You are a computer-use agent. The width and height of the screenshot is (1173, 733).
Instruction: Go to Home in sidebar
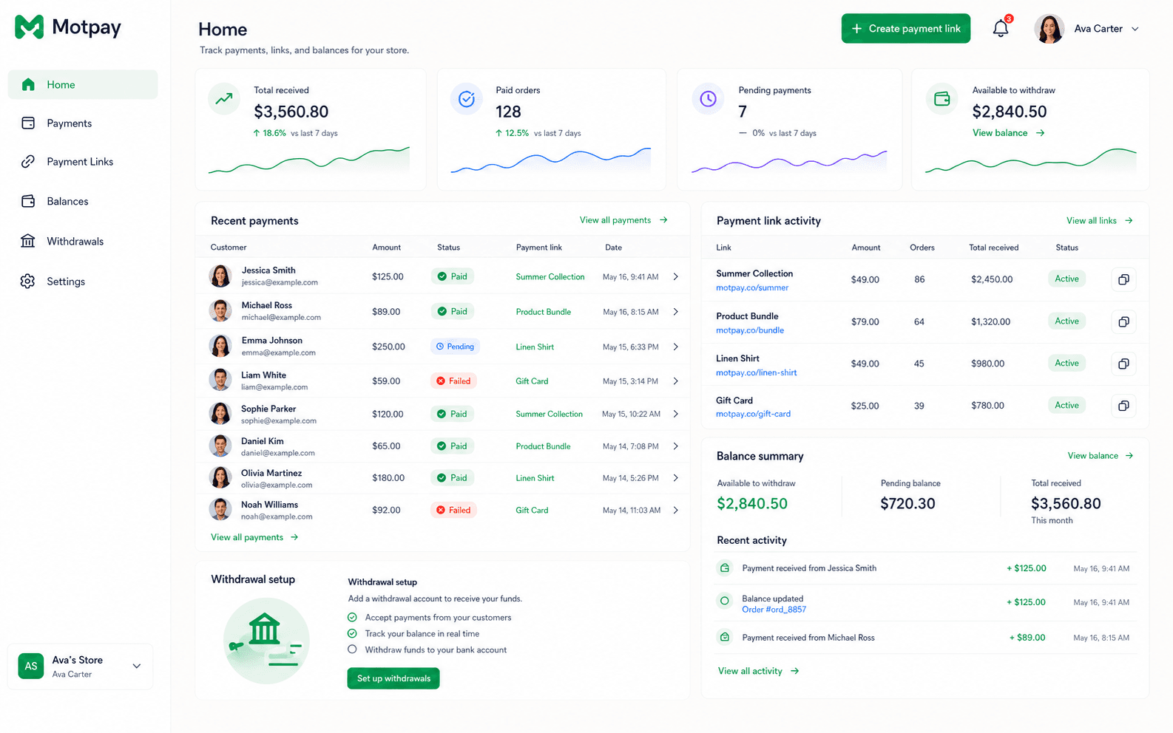point(83,84)
